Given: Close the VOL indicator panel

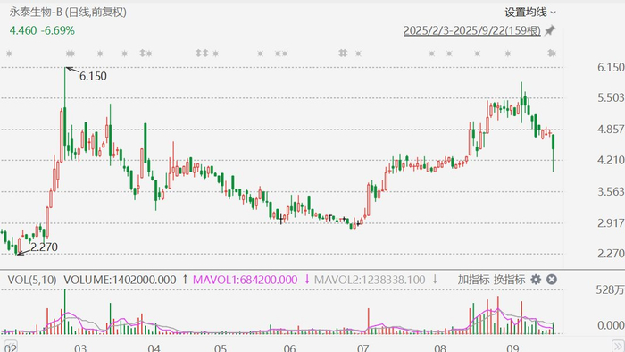Looking at the screenshot, I should pyautogui.click(x=552, y=280).
